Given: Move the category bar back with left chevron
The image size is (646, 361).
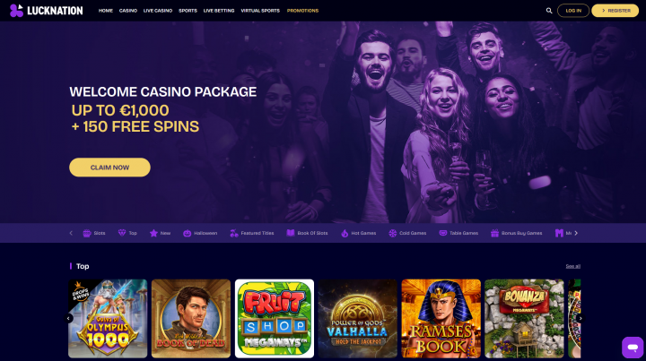Looking at the screenshot, I should [x=71, y=233].
